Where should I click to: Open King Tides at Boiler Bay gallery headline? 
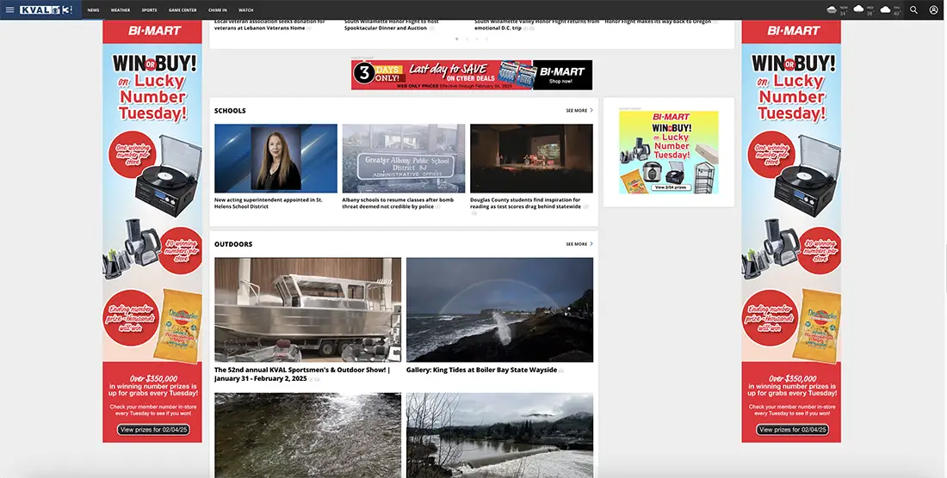click(482, 370)
